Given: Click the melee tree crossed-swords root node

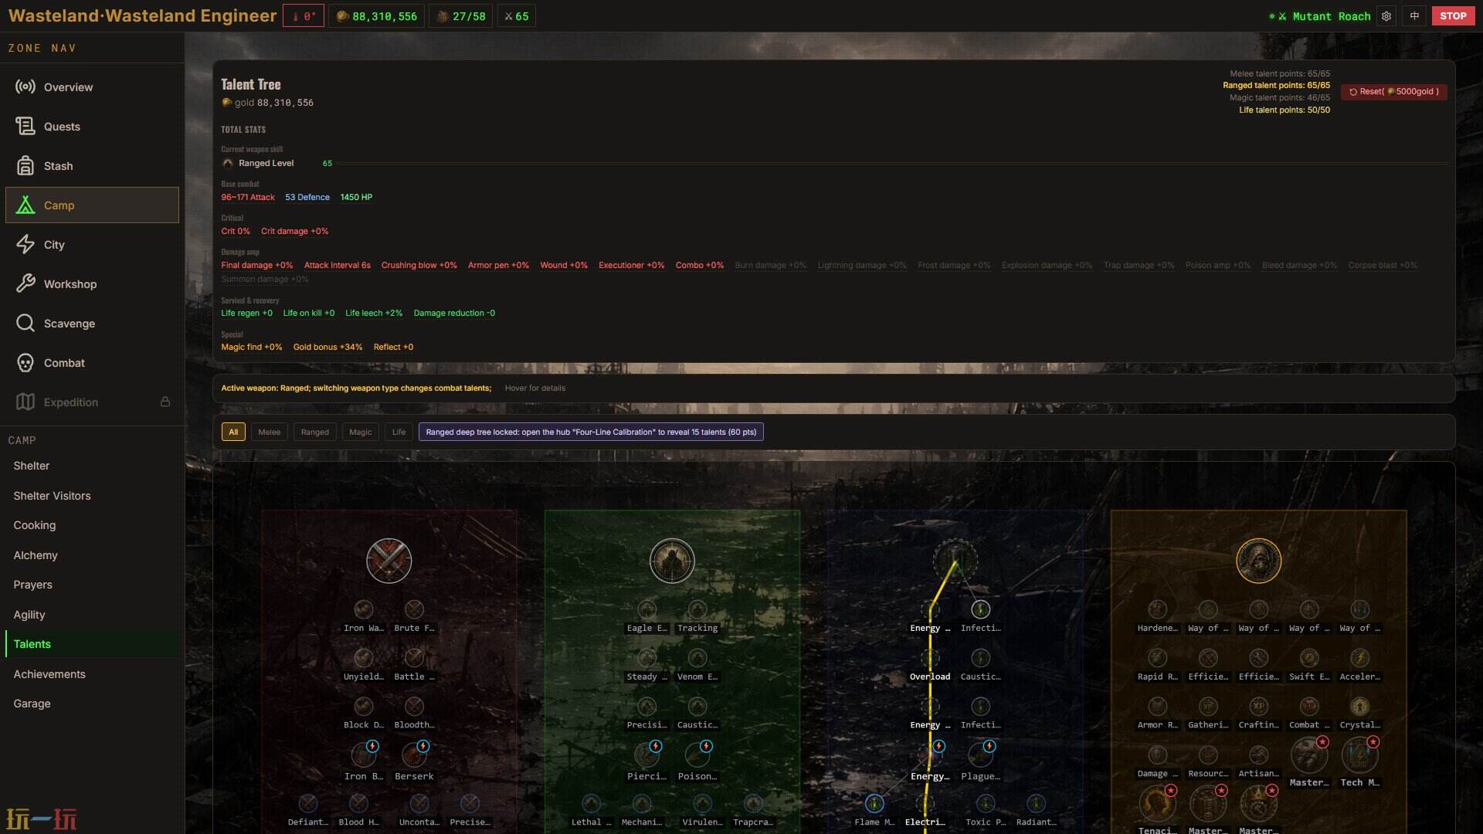Looking at the screenshot, I should [x=389, y=561].
